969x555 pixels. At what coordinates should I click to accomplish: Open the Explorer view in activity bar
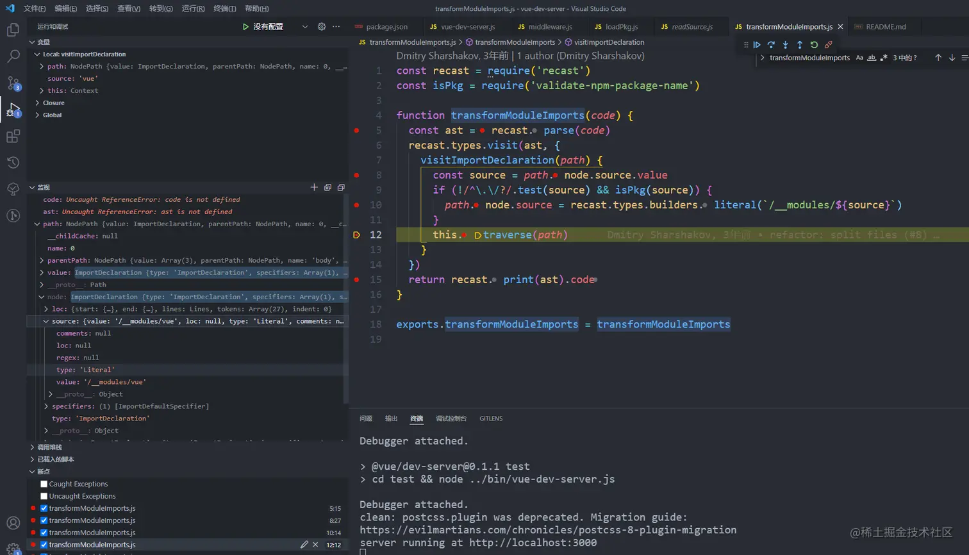point(13,29)
